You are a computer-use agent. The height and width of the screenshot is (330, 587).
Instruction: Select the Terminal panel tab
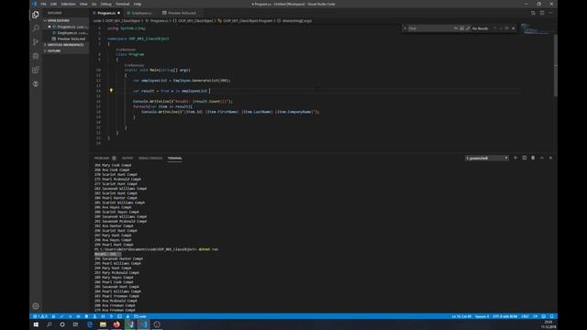pos(175,159)
